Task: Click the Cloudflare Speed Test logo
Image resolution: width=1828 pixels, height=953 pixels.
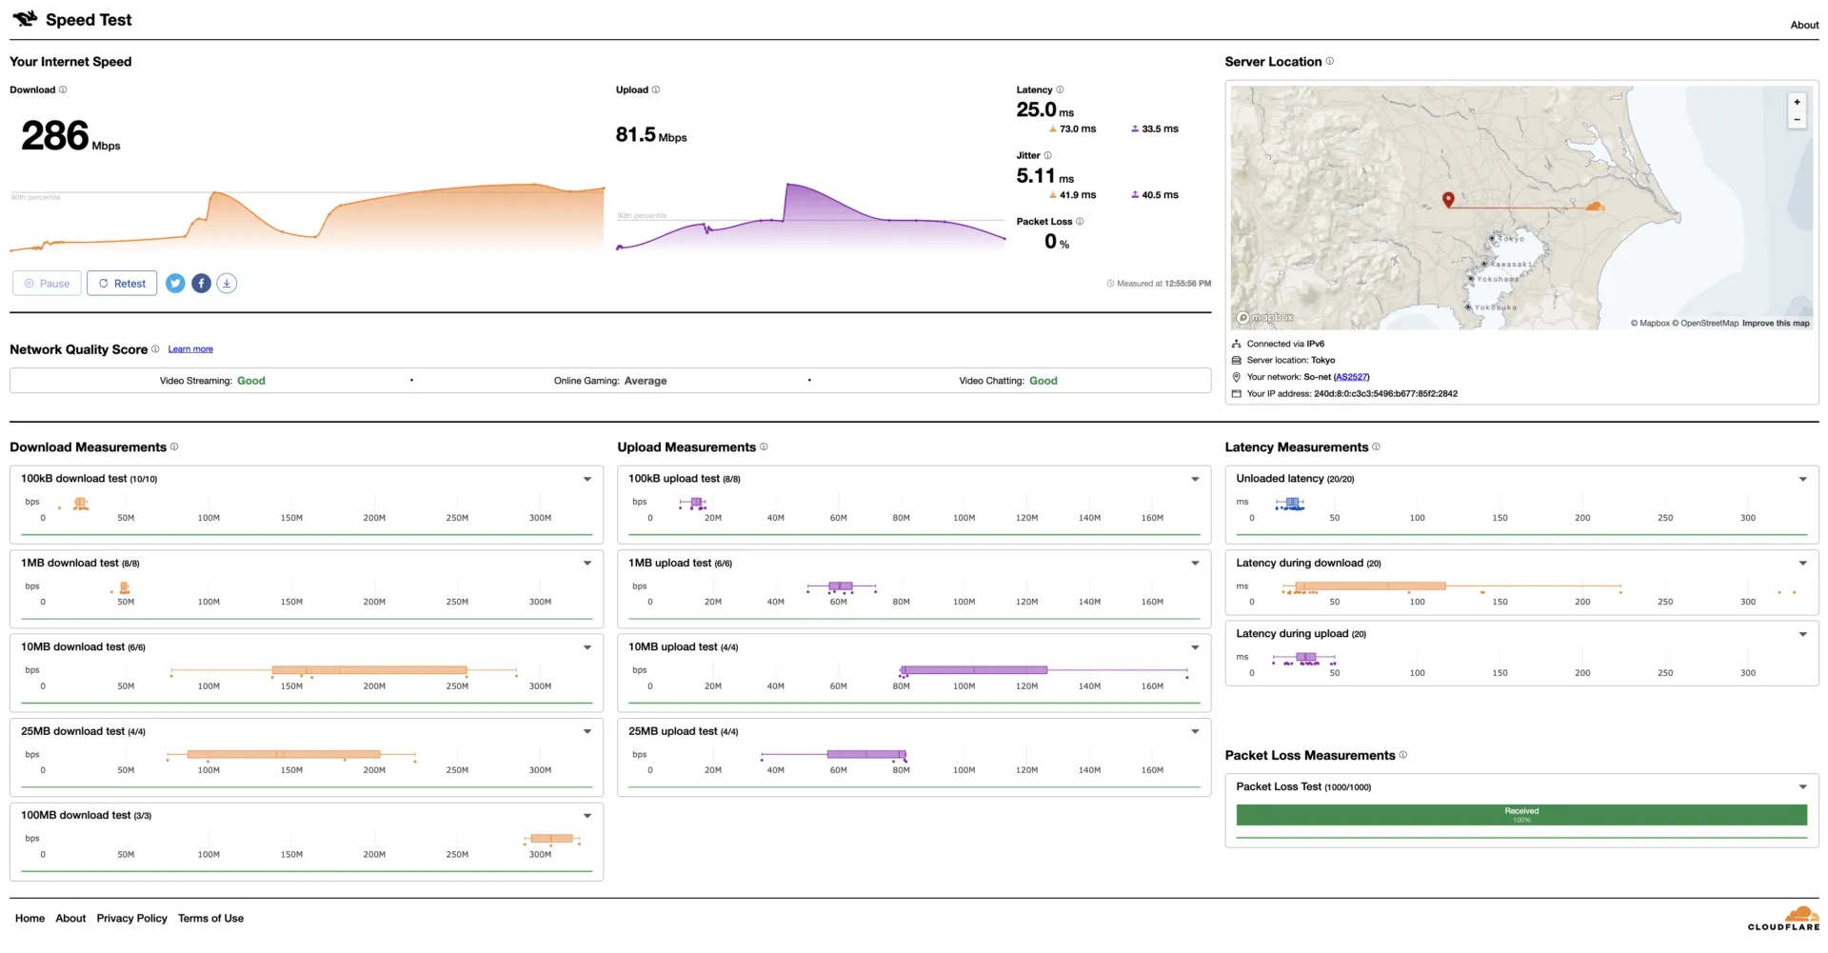Action: 26,19
